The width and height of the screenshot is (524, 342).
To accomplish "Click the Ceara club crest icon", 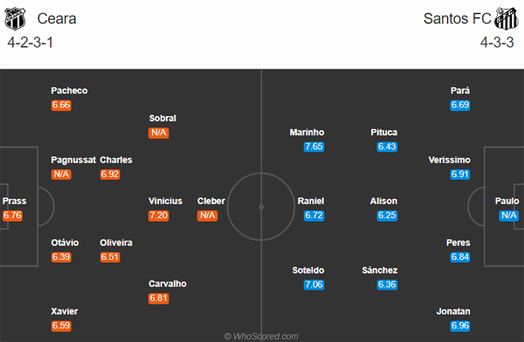I will click(x=15, y=18).
